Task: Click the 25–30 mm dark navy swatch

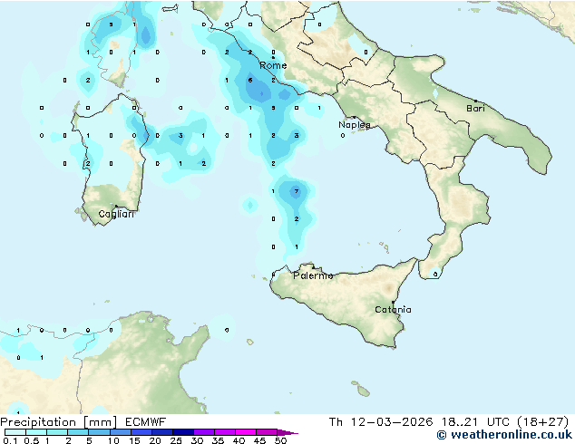Action: click(182, 432)
